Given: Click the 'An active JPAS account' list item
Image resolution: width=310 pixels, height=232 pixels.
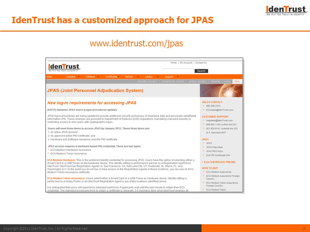Looking at the screenshot, I should pyautogui.click(x=64, y=132).
